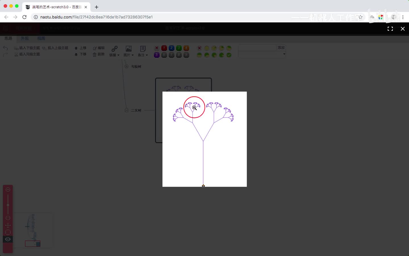Click the 添加 tag button
The height and width of the screenshot is (256, 409).
(x=281, y=48)
